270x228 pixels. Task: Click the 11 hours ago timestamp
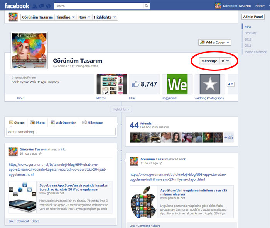[x=149, y=163]
